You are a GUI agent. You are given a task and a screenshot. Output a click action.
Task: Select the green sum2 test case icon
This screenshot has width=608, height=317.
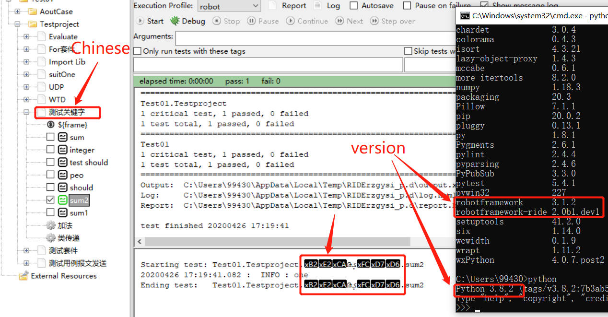point(62,200)
